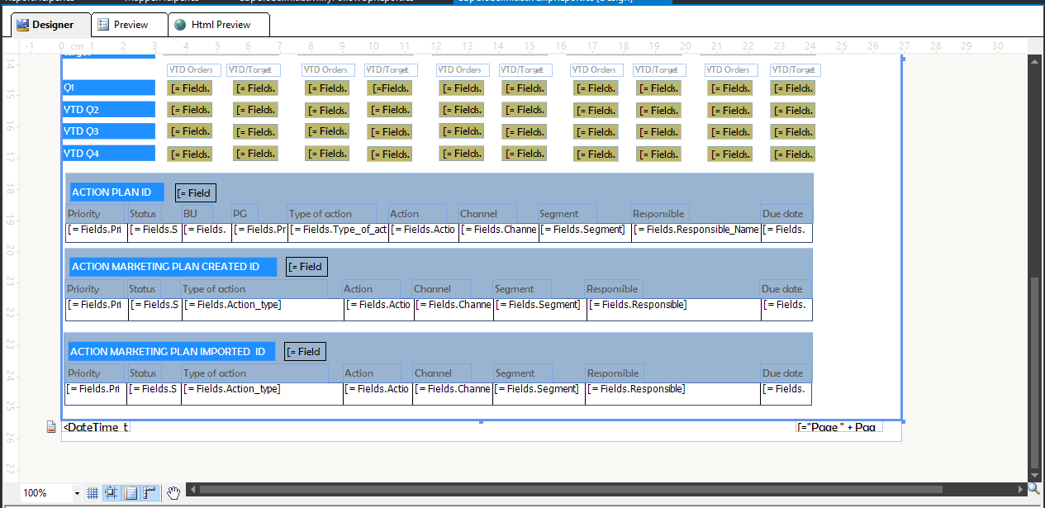Select the Page number expression textbox

click(838, 428)
